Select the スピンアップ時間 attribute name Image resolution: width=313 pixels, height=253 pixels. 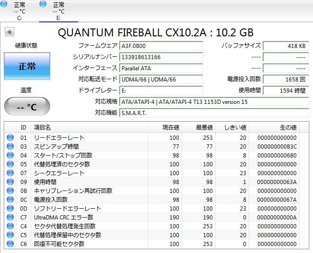[x=56, y=146]
